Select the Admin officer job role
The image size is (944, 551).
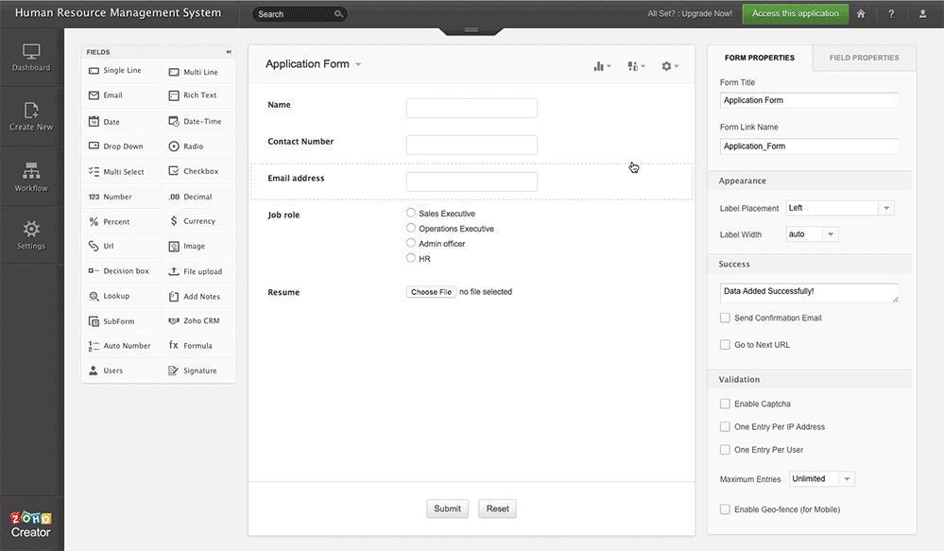pos(409,243)
